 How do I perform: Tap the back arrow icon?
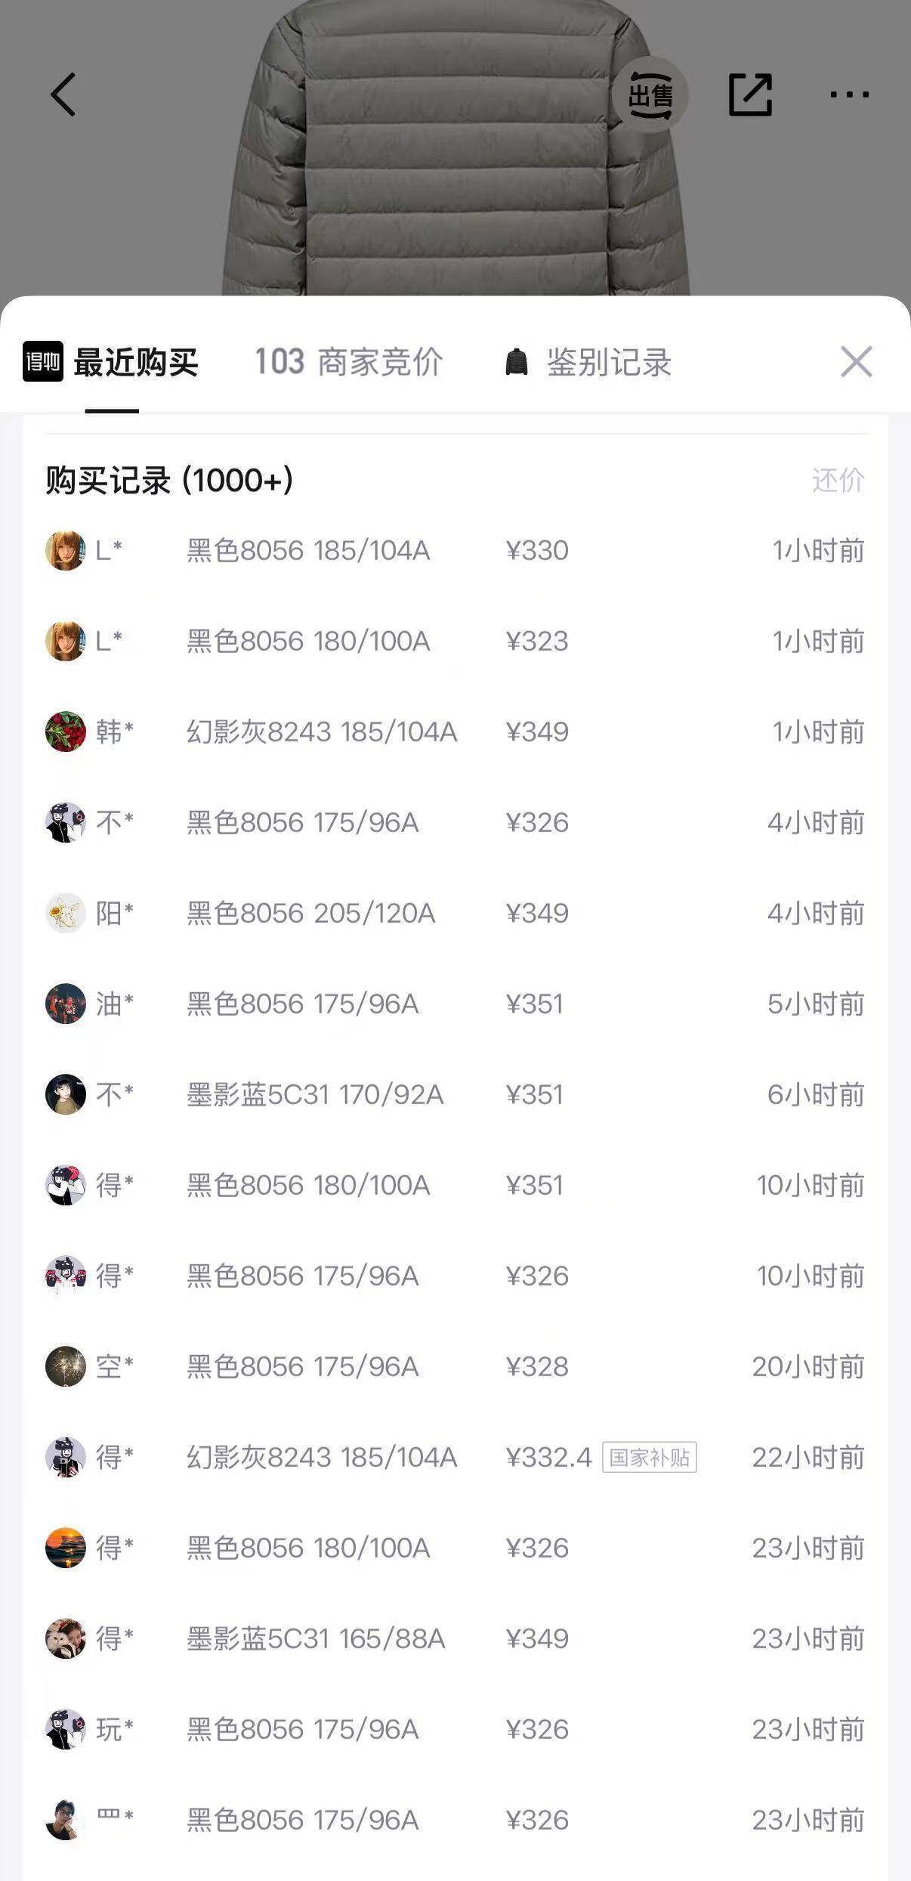63,94
